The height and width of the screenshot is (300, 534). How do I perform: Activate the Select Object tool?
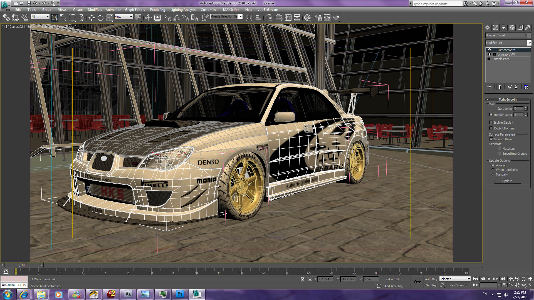tap(54, 18)
